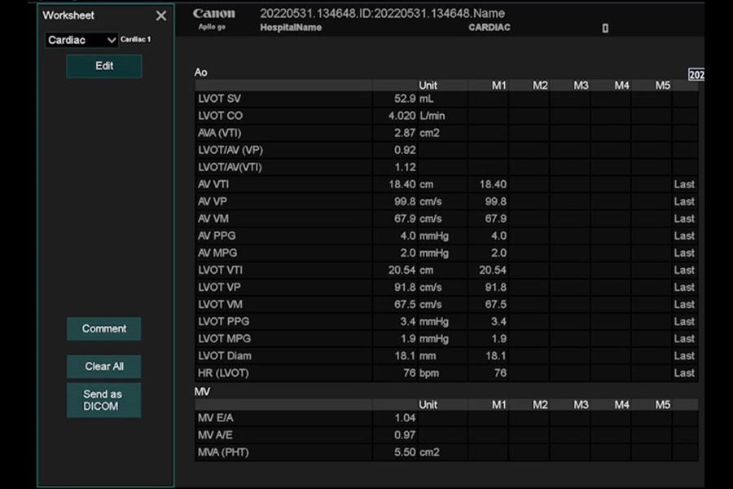Click the MV A/E value 0.97
The height and width of the screenshot is (489, 733).
coord(405,435)
